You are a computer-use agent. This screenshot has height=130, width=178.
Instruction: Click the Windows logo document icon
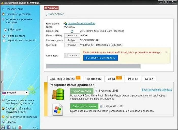pos(57,109)
